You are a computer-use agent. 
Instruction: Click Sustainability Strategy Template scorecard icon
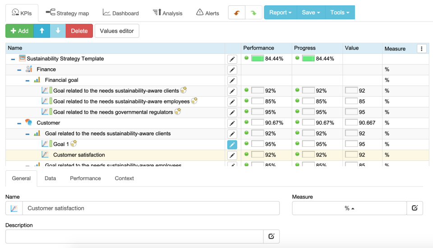(x=22, y=58)
